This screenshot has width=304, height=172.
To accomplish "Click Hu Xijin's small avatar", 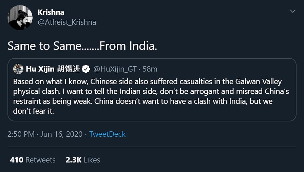I will click(x=18, y=69).
